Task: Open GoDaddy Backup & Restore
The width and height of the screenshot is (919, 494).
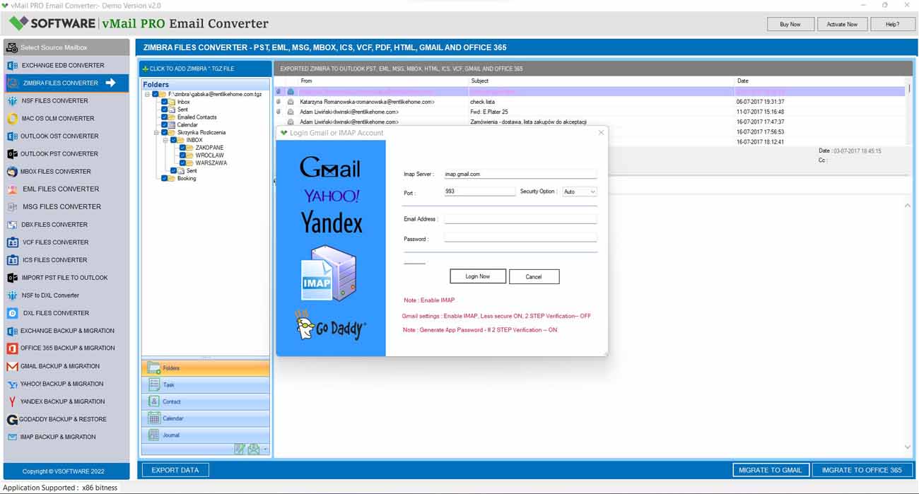Action: coord(66,419)
